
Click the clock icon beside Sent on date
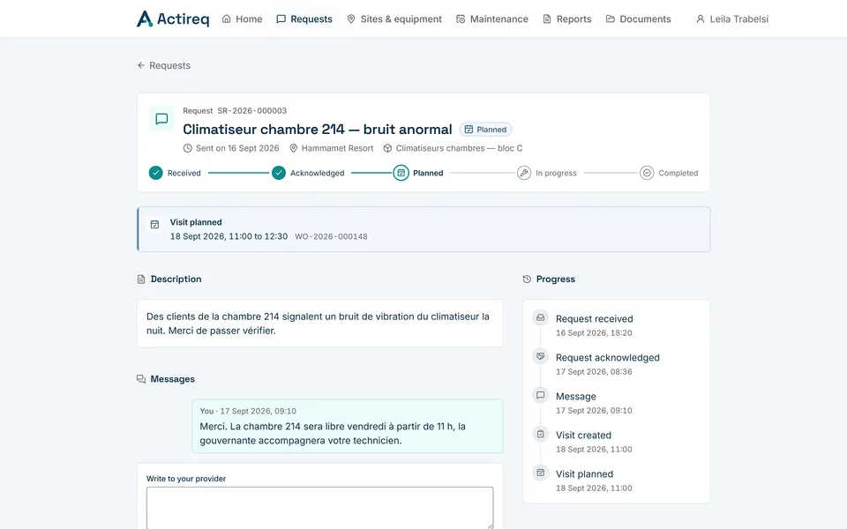pos(187,148)
